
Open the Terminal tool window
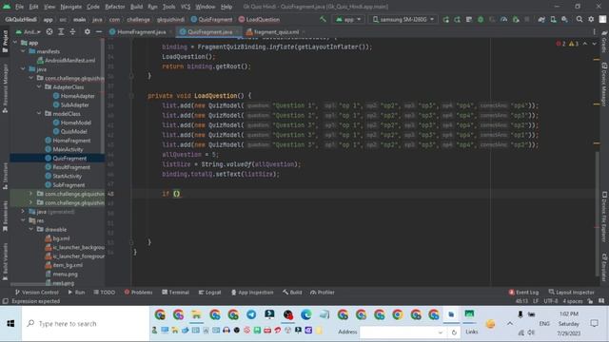point(175,293)
